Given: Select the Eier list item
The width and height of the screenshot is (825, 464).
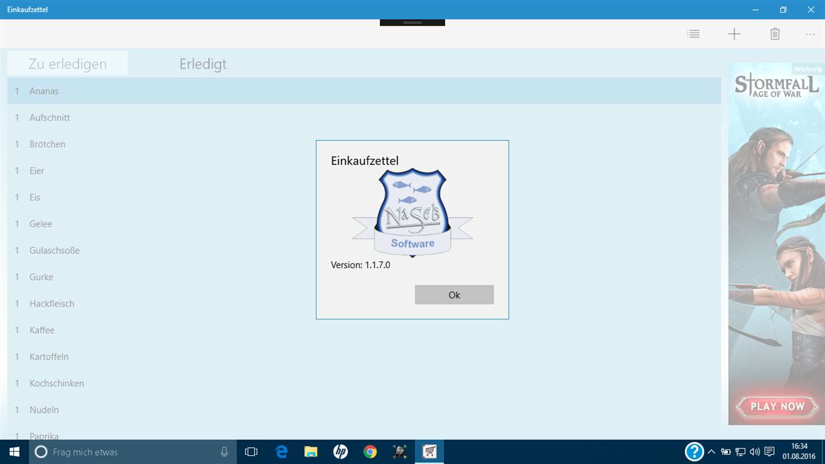Looking at the screenshot, I should [x=364, y=171].
